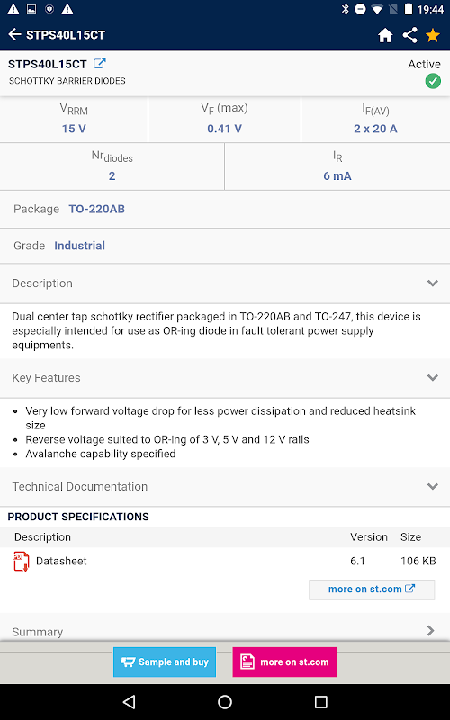Toggle the favorite star icon
The image size is (450, 720).
pyautogui.click(x=433, y=35)
